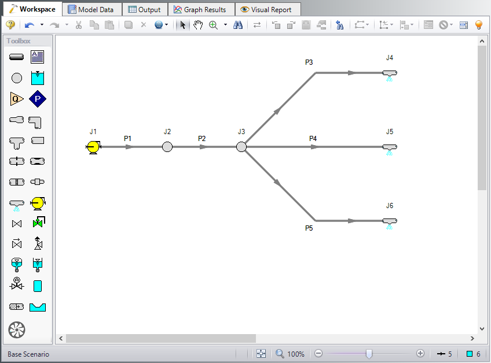491x363 pixels.
Task: Select the Assigned Flow junction icon
Action: click(17, 99)
